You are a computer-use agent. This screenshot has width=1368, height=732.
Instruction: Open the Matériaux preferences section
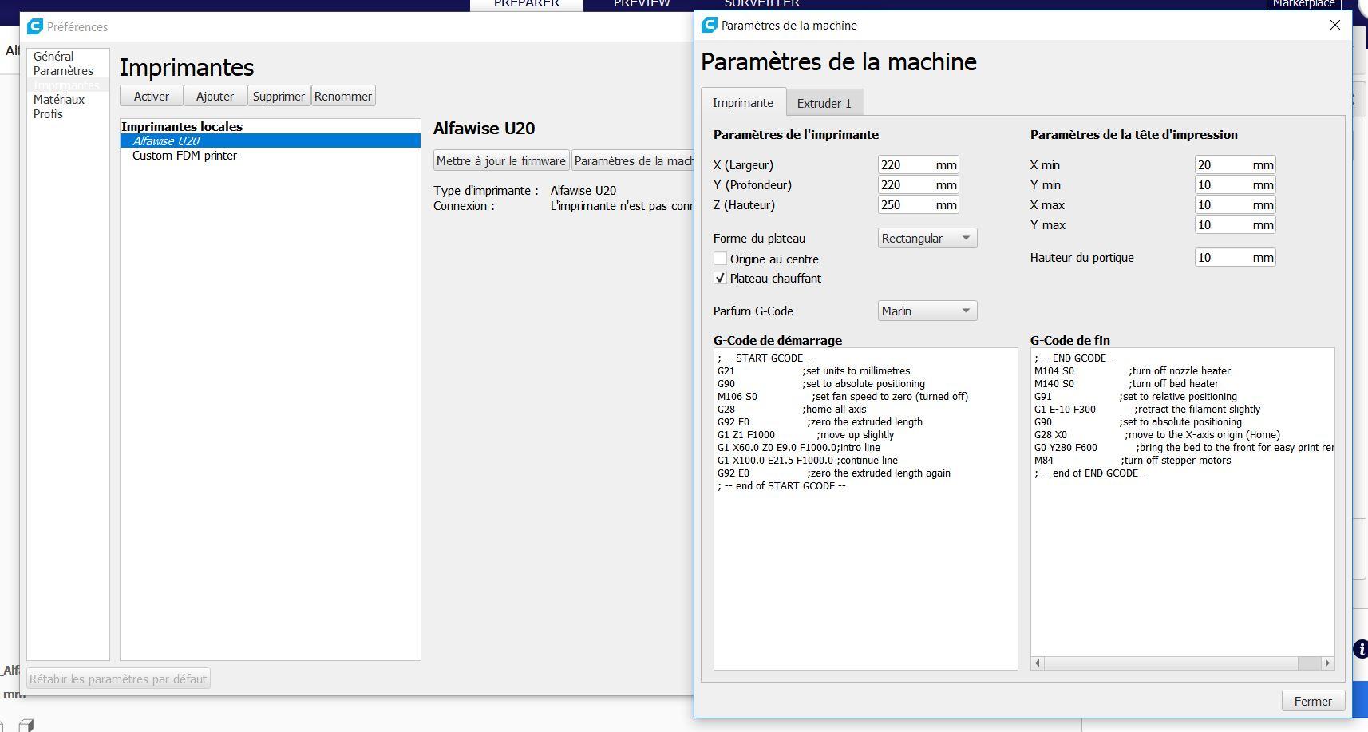coord(59,99)
